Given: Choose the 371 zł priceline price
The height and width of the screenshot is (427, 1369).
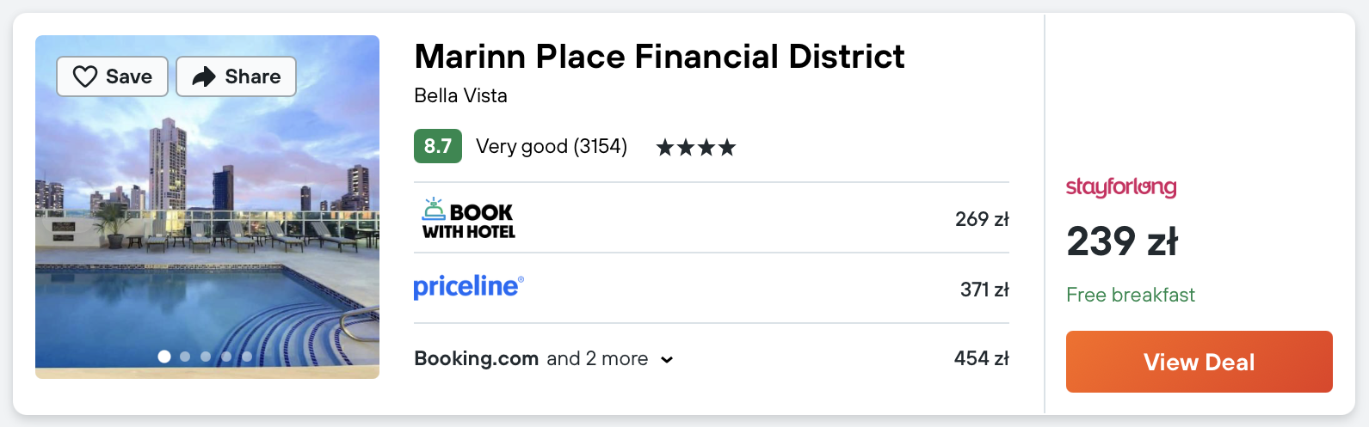Looking at the screenshot, I should (984, 290).
